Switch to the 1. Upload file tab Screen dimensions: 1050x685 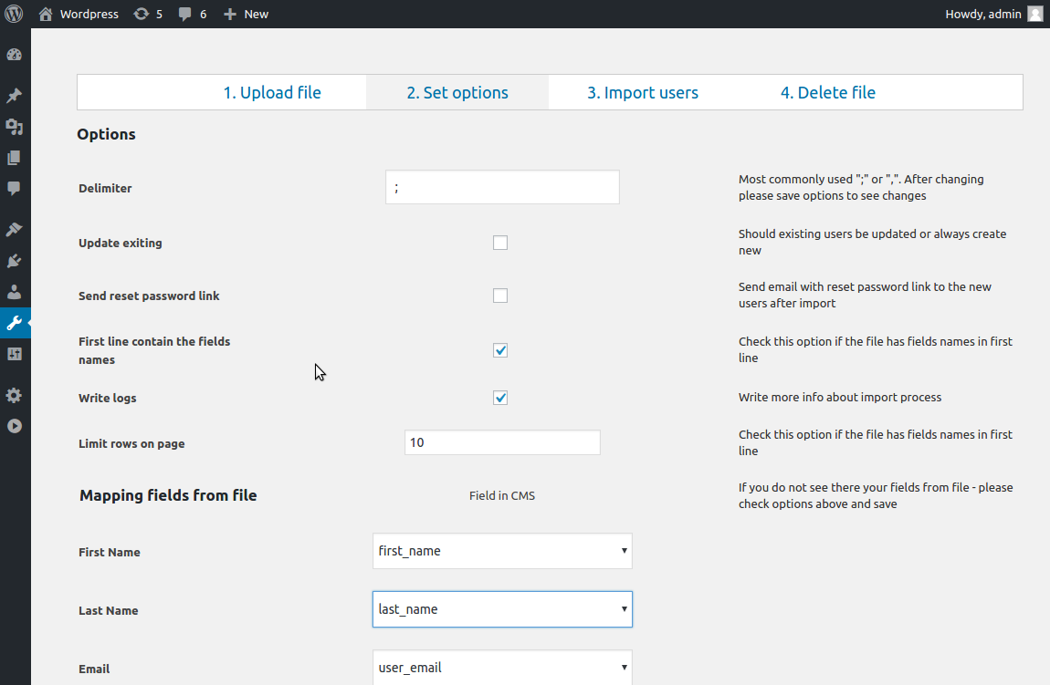272,92
